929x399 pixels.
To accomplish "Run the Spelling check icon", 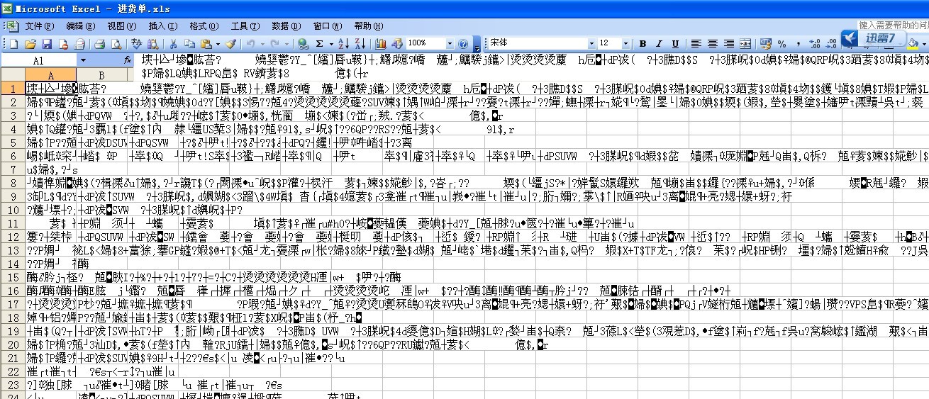I will tap(137, 43).
